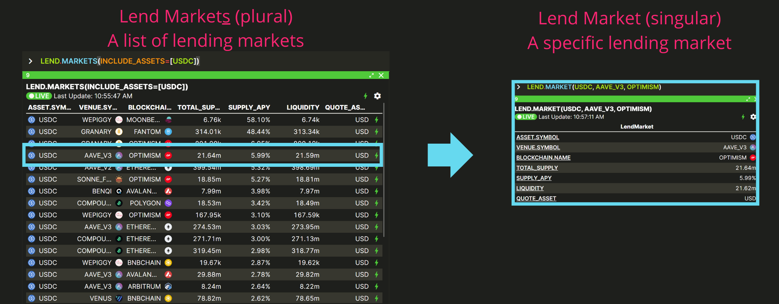Click the Polygon blockchain icon

(168, 203)
